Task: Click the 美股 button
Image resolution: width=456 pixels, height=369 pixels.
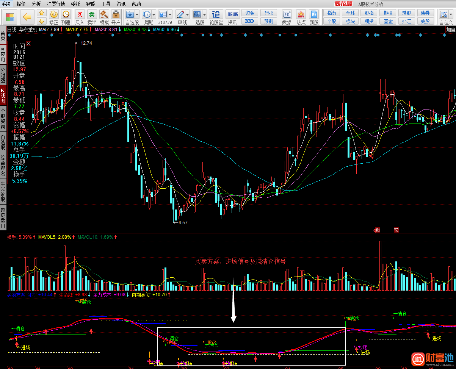Action: click(425, 21)
